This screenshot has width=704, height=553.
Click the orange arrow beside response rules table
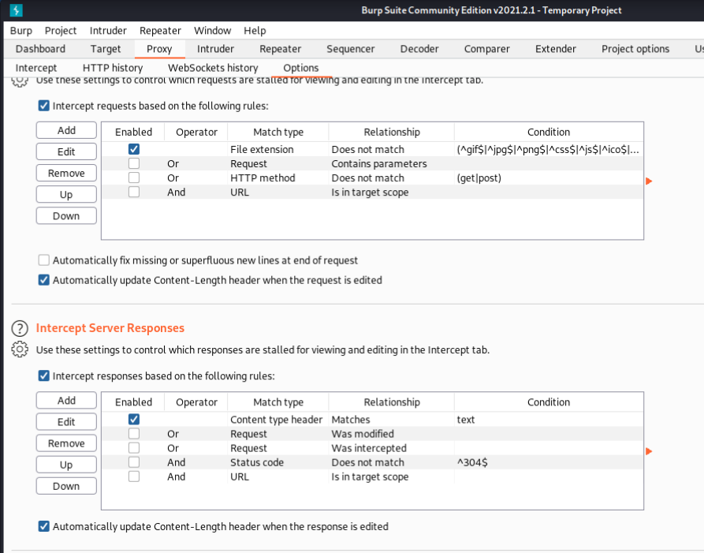[x=649, y=451]
